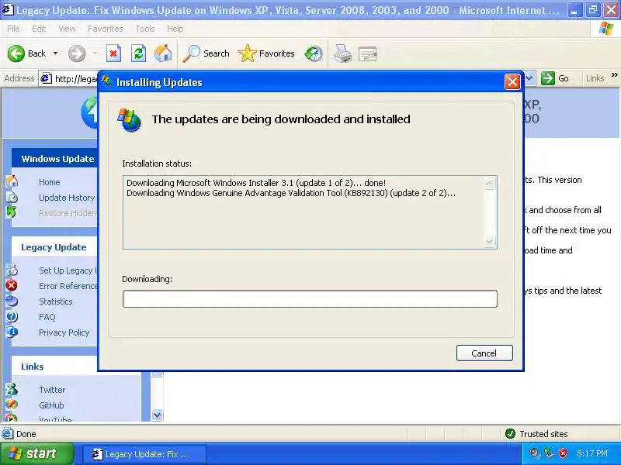
Task: Open the Statistics sidebar link
Action: click(x=56, y=301)
